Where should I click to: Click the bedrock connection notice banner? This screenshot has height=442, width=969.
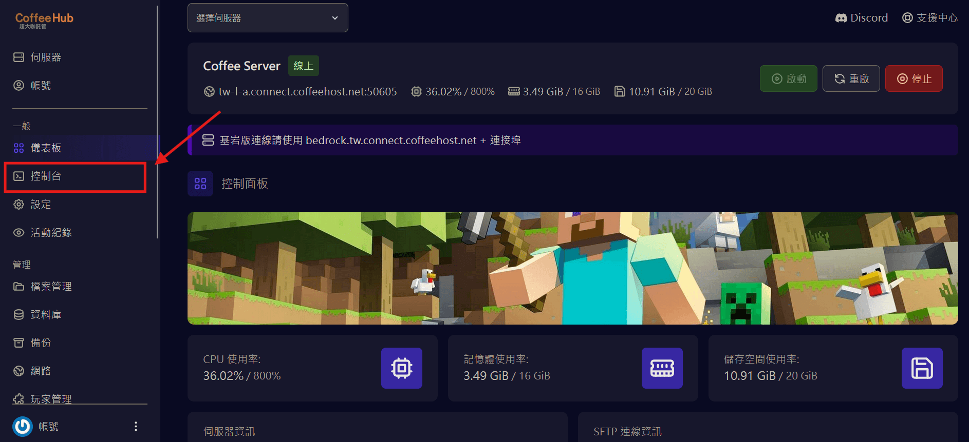(x=573, y=140)
